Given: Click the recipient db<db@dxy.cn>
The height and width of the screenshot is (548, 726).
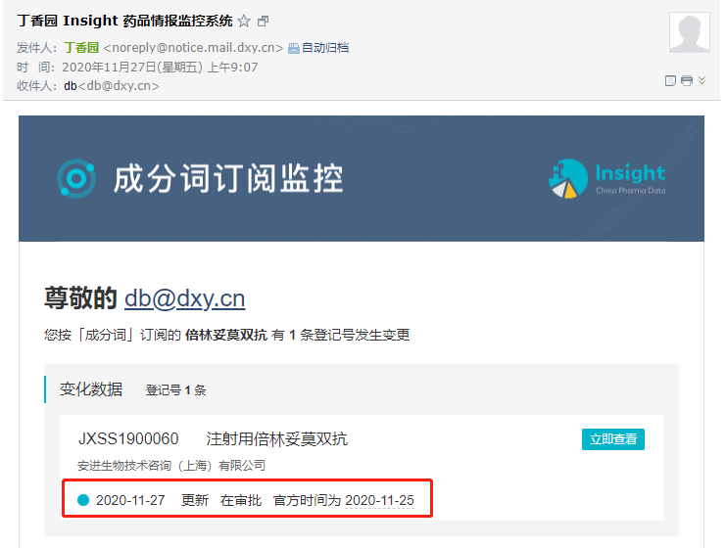Looking at the screenshot, I should tap(112, 86).
